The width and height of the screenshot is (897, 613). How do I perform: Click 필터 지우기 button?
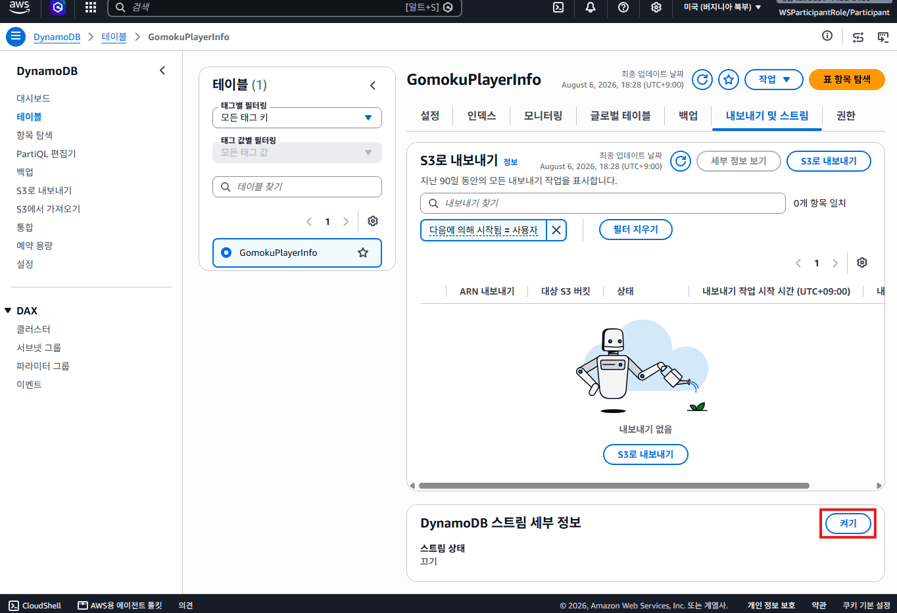point(636,230)
